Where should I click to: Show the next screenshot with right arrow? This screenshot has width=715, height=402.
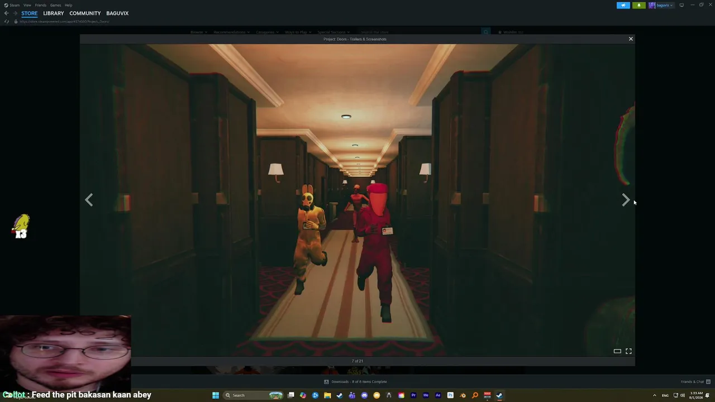point(626,200)
